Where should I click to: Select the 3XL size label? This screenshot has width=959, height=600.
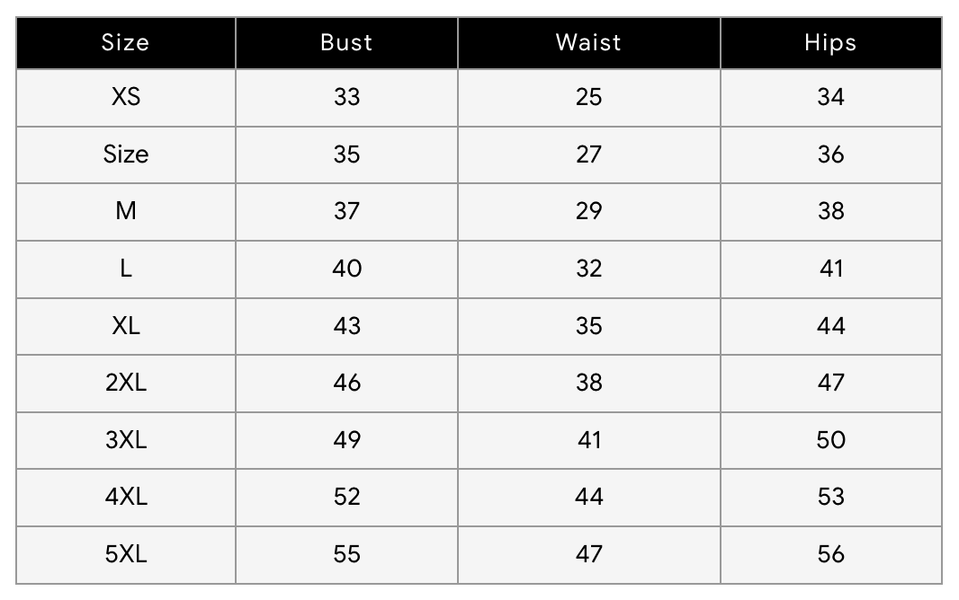126,440
